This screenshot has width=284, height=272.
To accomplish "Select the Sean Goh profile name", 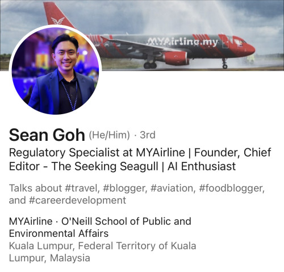I will pos(47,135).
